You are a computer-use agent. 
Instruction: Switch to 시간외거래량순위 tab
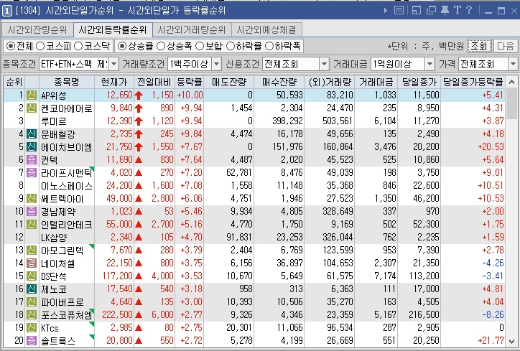(x=192, y=30)
